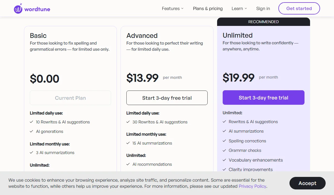Click the Current Plan button on Basic
The width and height of the screenshot is (334, 195).
[70, 98]
